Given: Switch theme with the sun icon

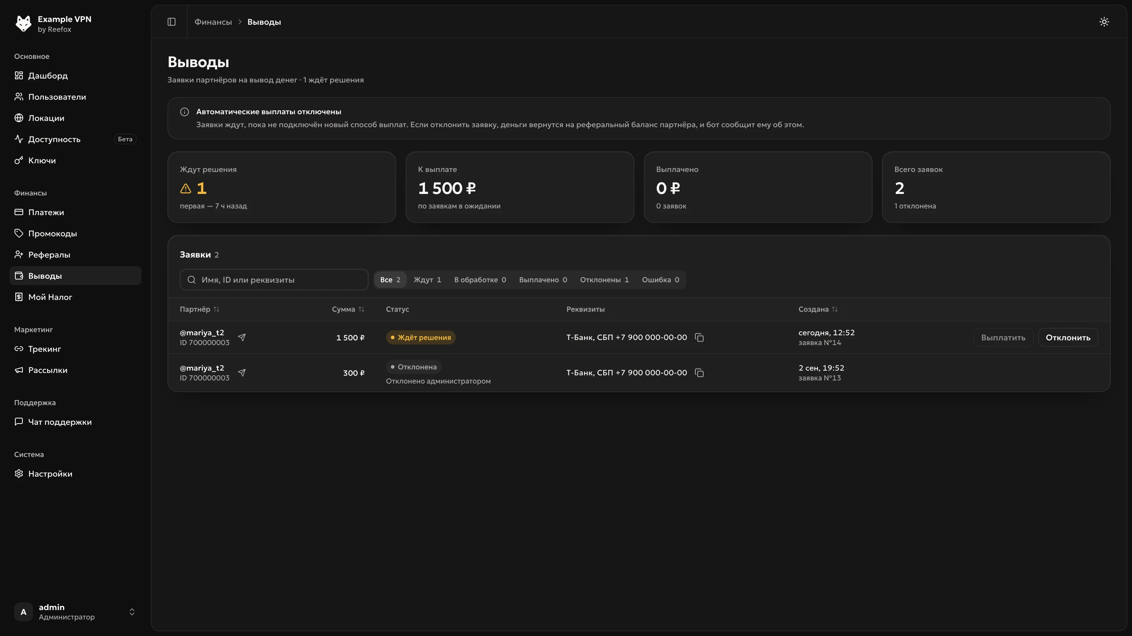Looking at the screenshot, I should pos(1104,22).
